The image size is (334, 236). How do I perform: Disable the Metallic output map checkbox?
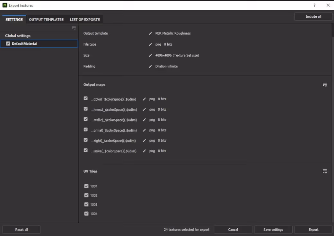click(86, 119)
